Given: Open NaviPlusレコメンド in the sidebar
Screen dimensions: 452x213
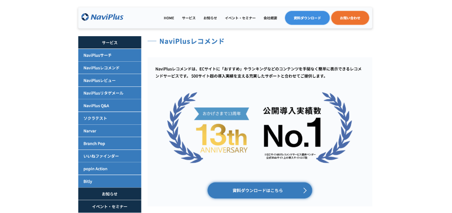Looking at the screenshot, I should coord(110,68).
